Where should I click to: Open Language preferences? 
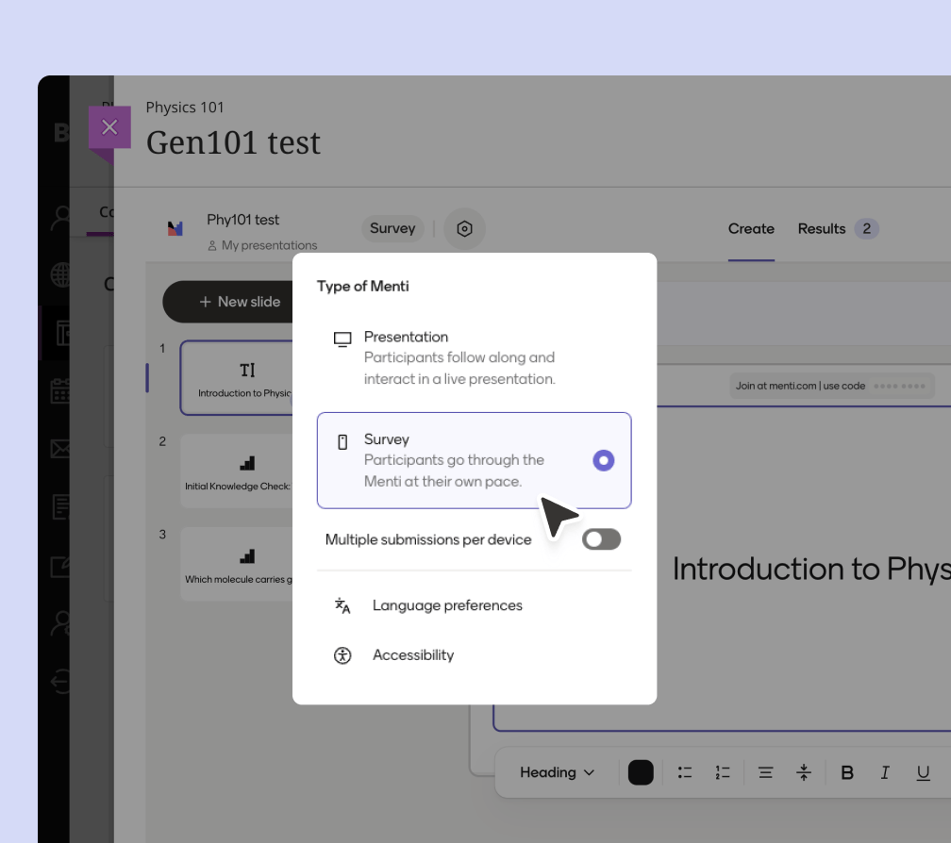point(447,605)
